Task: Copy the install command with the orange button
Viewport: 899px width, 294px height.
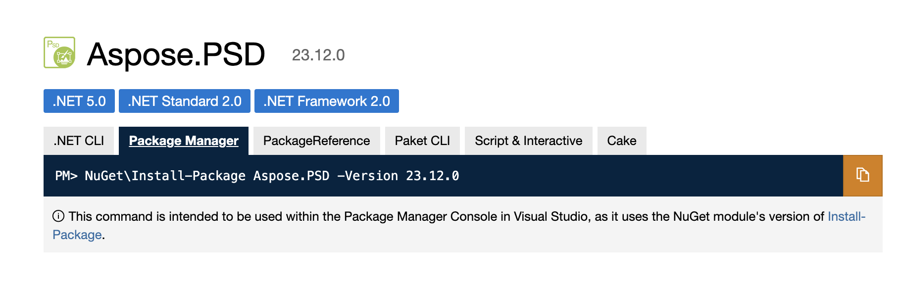Action: [862, 175]
